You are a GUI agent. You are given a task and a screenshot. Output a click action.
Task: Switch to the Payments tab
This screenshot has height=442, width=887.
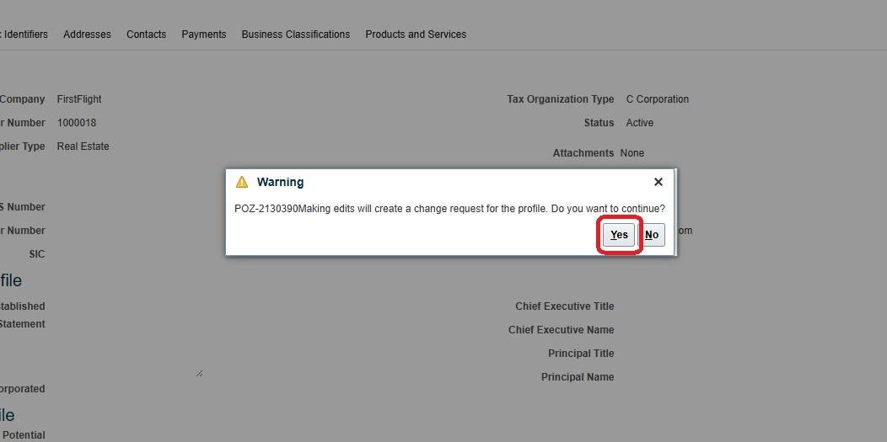(x=204, y=35)
